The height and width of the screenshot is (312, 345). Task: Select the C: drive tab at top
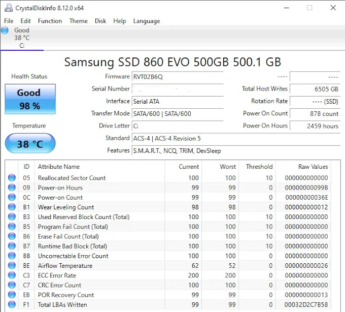pos(22,38)
